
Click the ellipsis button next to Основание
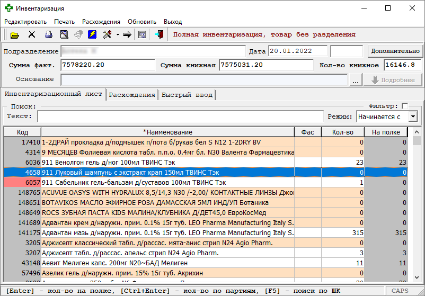pos(356,80)
